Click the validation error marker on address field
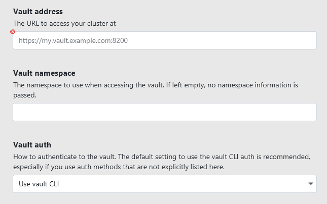This screenshot has height=204, width=327. pyautogui.click(x=13, y=32)
